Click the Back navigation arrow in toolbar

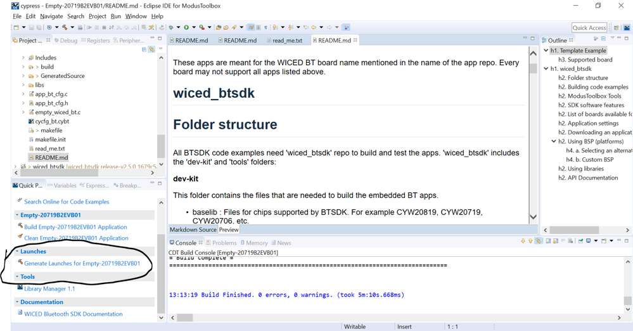pyautogui.click(x=314, y=27)
